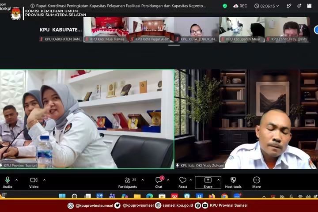Viewport: 318px width, 212px height.
Task: Click pin icon on KPU Kab. OKI label
Action: (178, 166)
